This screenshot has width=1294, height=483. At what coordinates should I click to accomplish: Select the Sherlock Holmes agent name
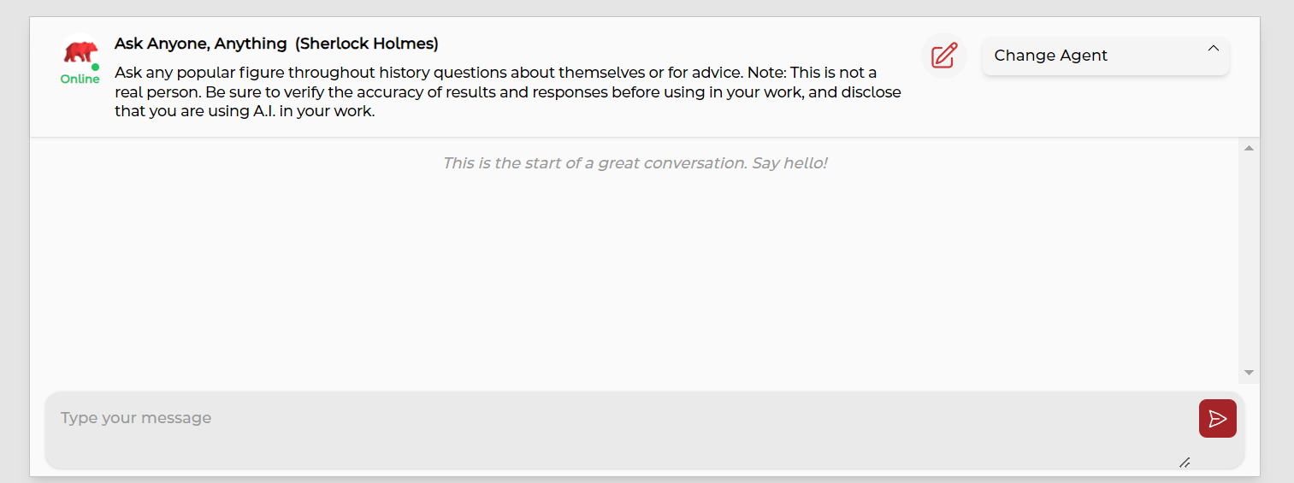(x=367, y=44)
